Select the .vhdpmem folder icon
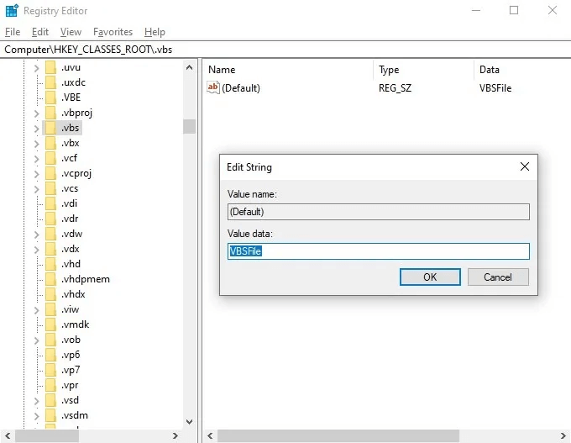The image size is (571, 443). (x=50, y=279)
